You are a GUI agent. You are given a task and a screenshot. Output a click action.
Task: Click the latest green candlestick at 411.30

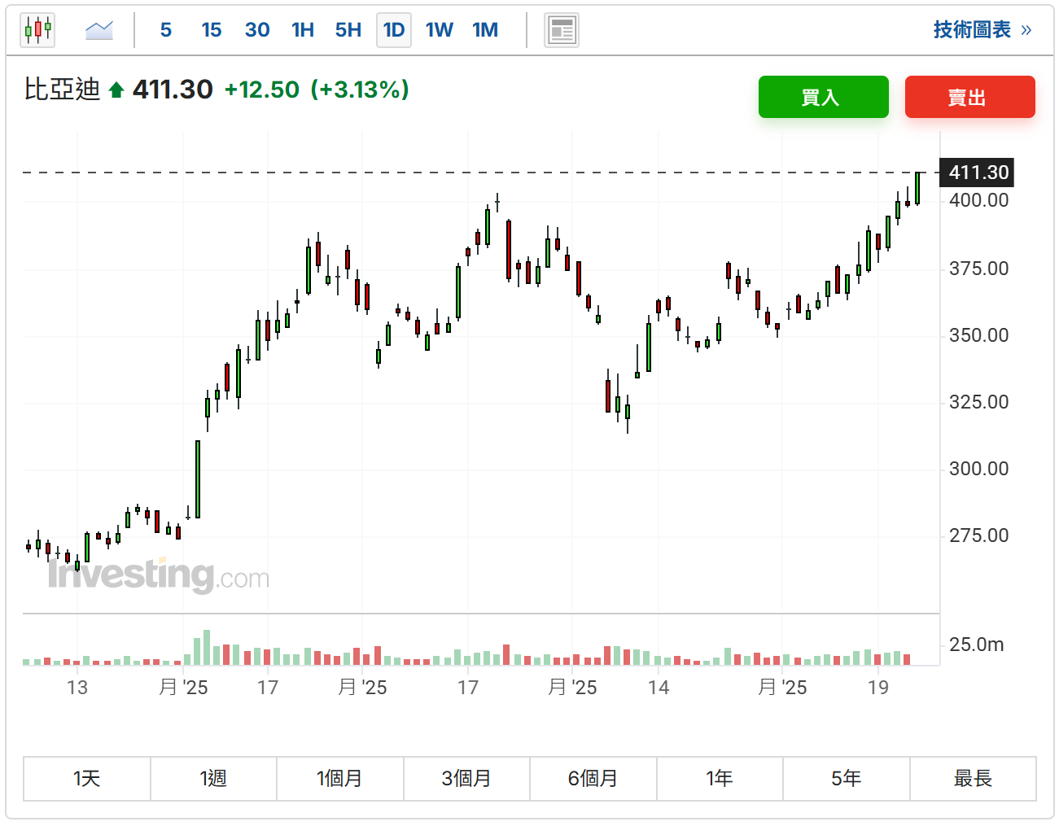(917, 188)
